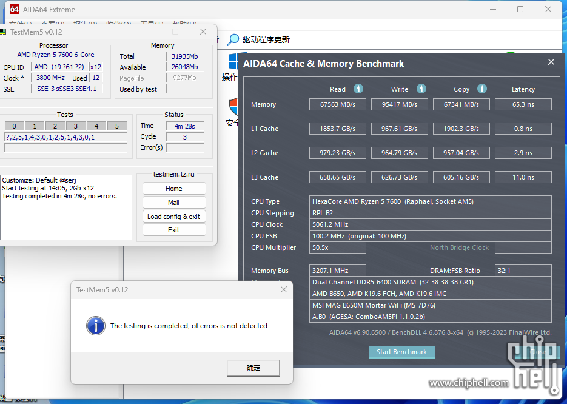Click the Mail button in TestMem5
This screenshot has width=567, height=404.
174,203
